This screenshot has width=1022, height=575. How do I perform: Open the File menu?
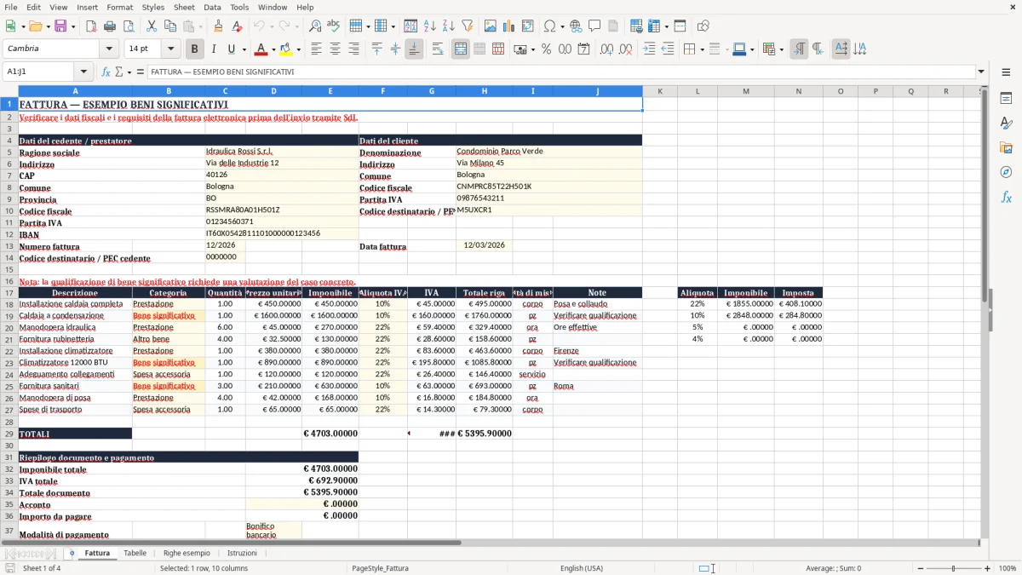pos(10,7)
